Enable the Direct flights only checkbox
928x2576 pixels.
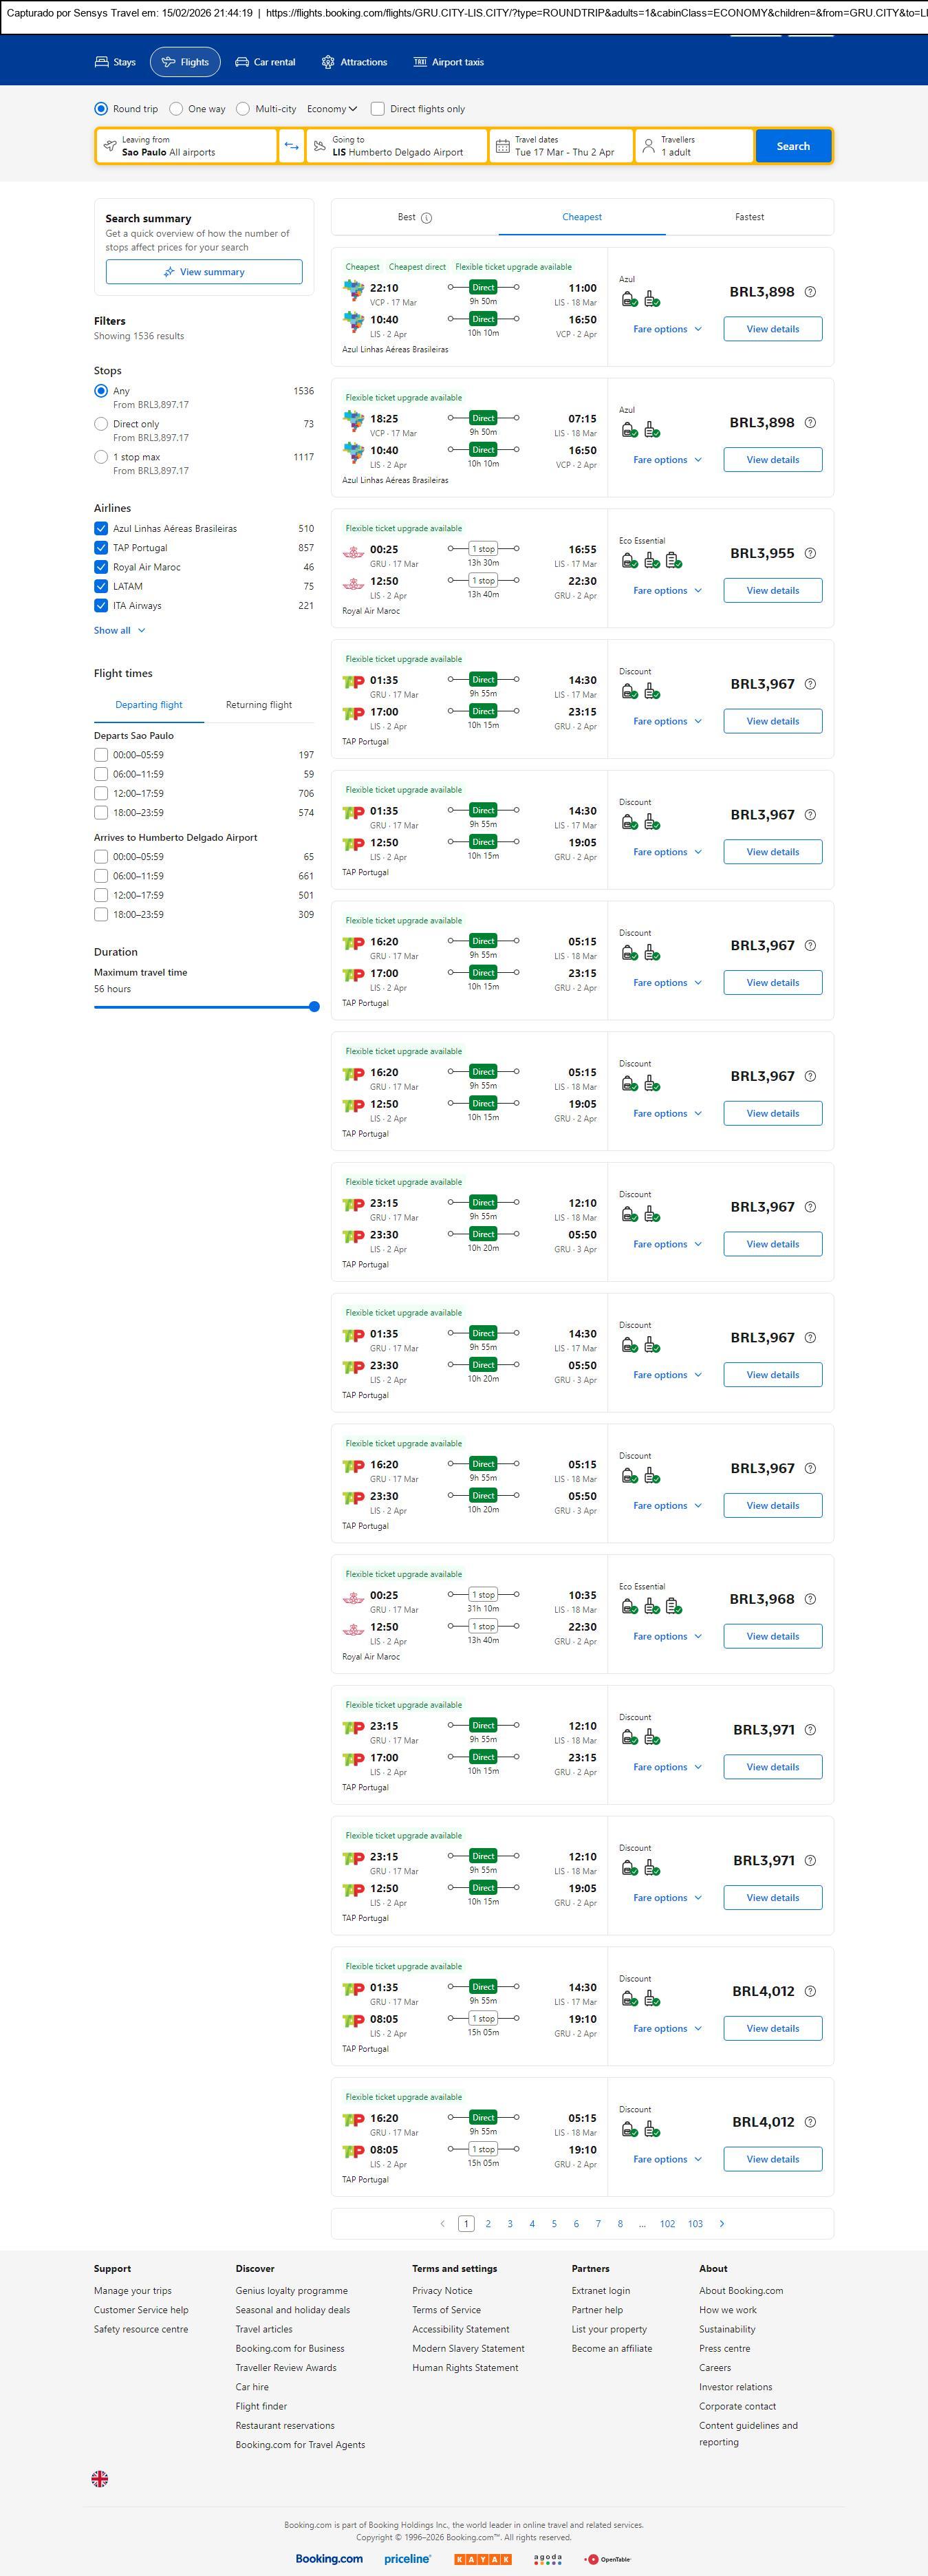tap(378, 109)
